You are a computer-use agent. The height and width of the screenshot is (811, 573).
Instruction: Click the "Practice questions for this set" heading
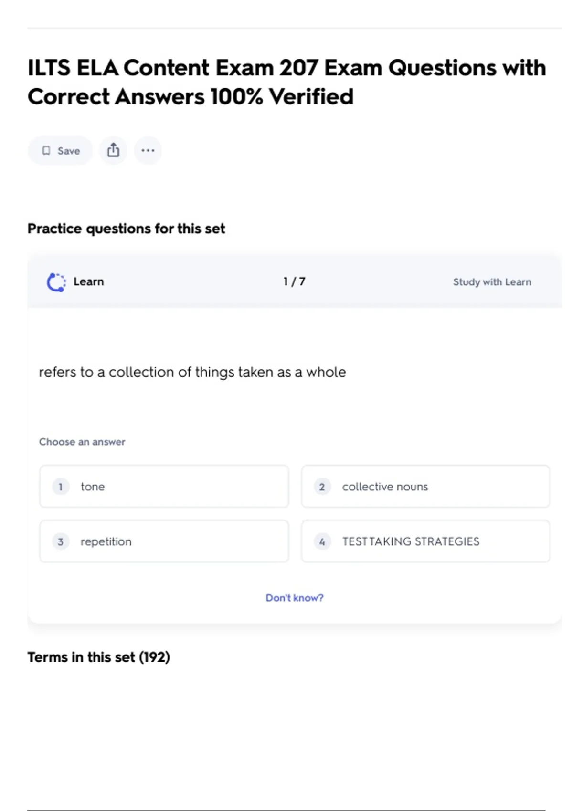126,229
